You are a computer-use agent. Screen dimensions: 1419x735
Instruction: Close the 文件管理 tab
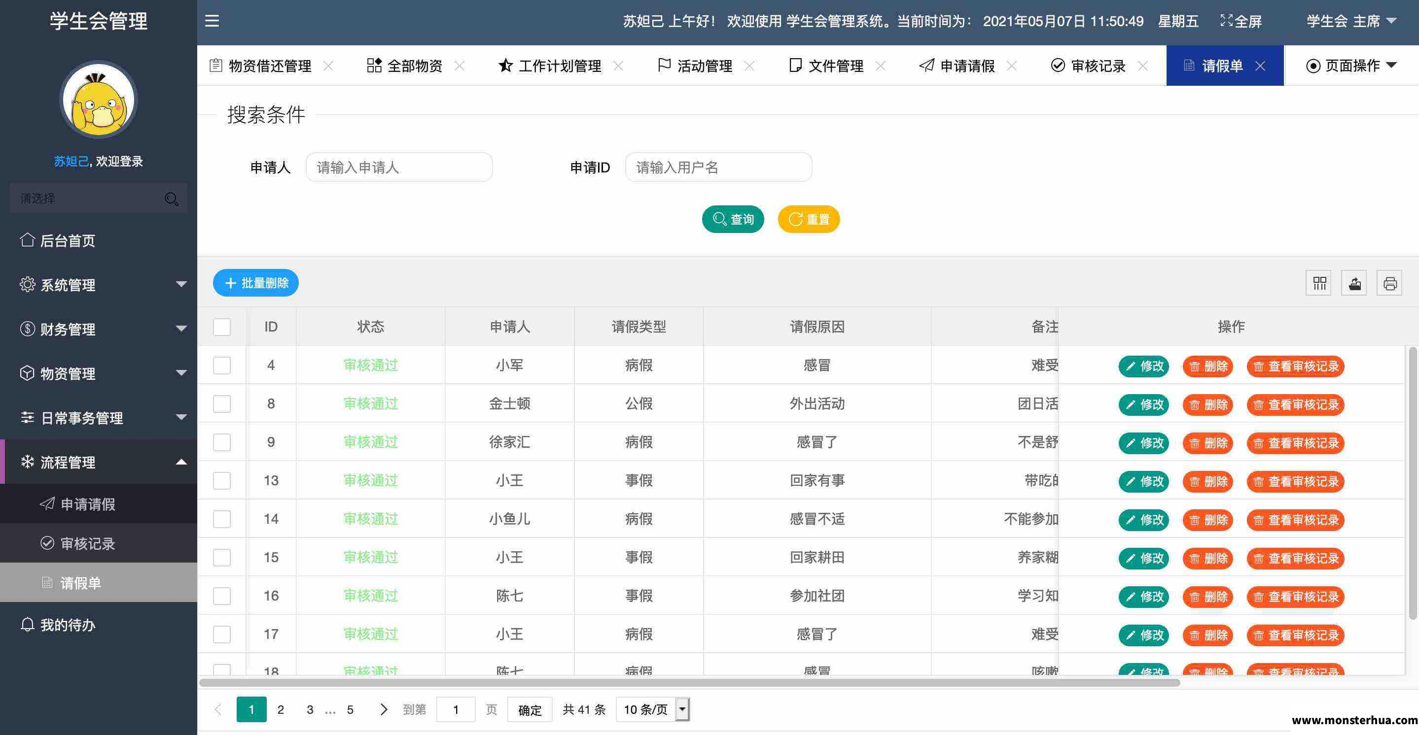pos(880,66)
